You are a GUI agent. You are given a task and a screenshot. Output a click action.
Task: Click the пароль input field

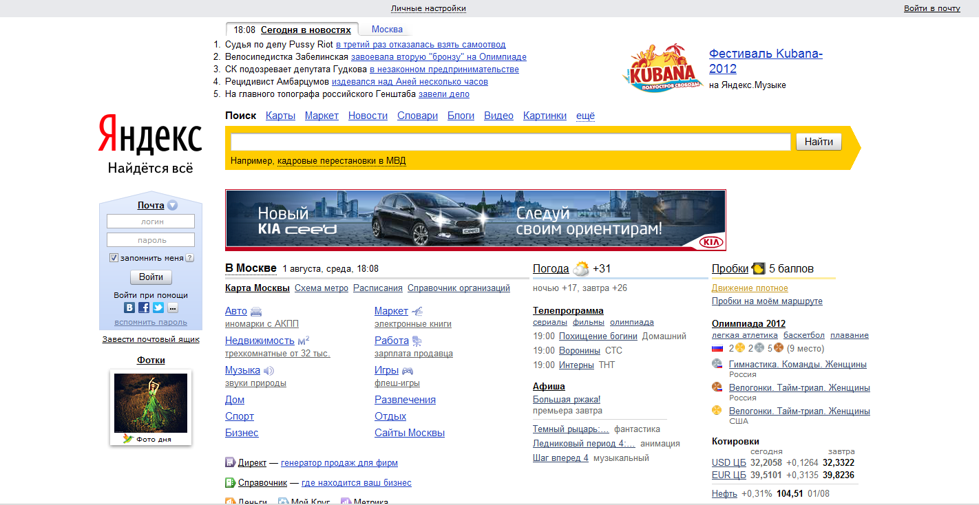coord(151,240)
